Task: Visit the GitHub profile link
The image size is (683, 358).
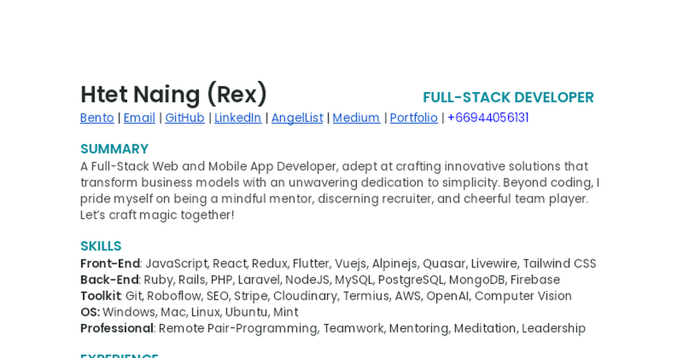Action: pyautogui.click(x=185, y=118)
